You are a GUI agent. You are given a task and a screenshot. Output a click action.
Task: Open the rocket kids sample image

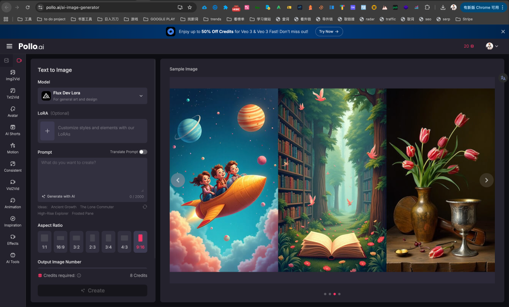(x=224, y=180)
